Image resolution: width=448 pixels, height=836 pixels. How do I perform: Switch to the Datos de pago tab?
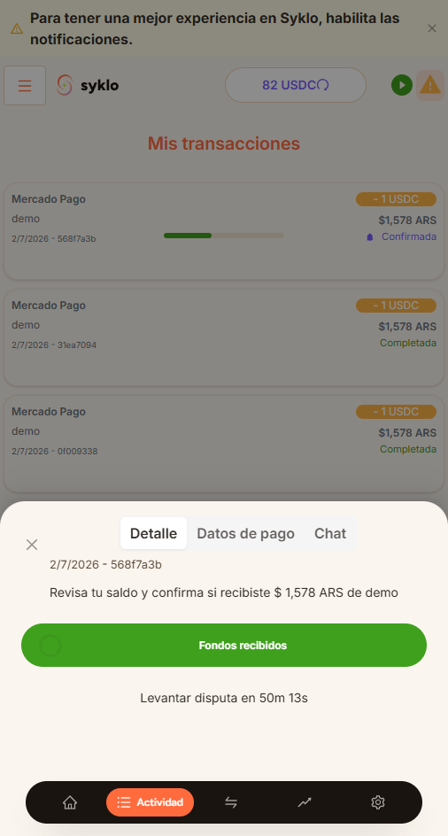(x=245, y=533)
